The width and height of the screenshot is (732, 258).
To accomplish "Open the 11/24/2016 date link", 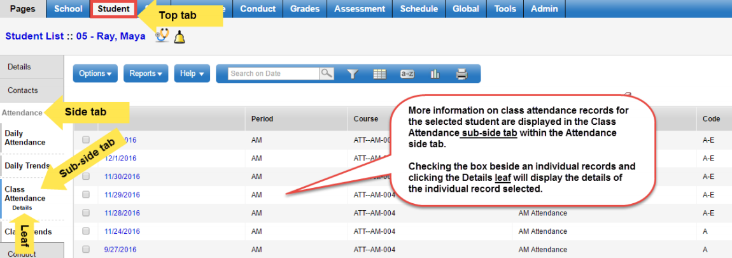I will pos(122,231).
